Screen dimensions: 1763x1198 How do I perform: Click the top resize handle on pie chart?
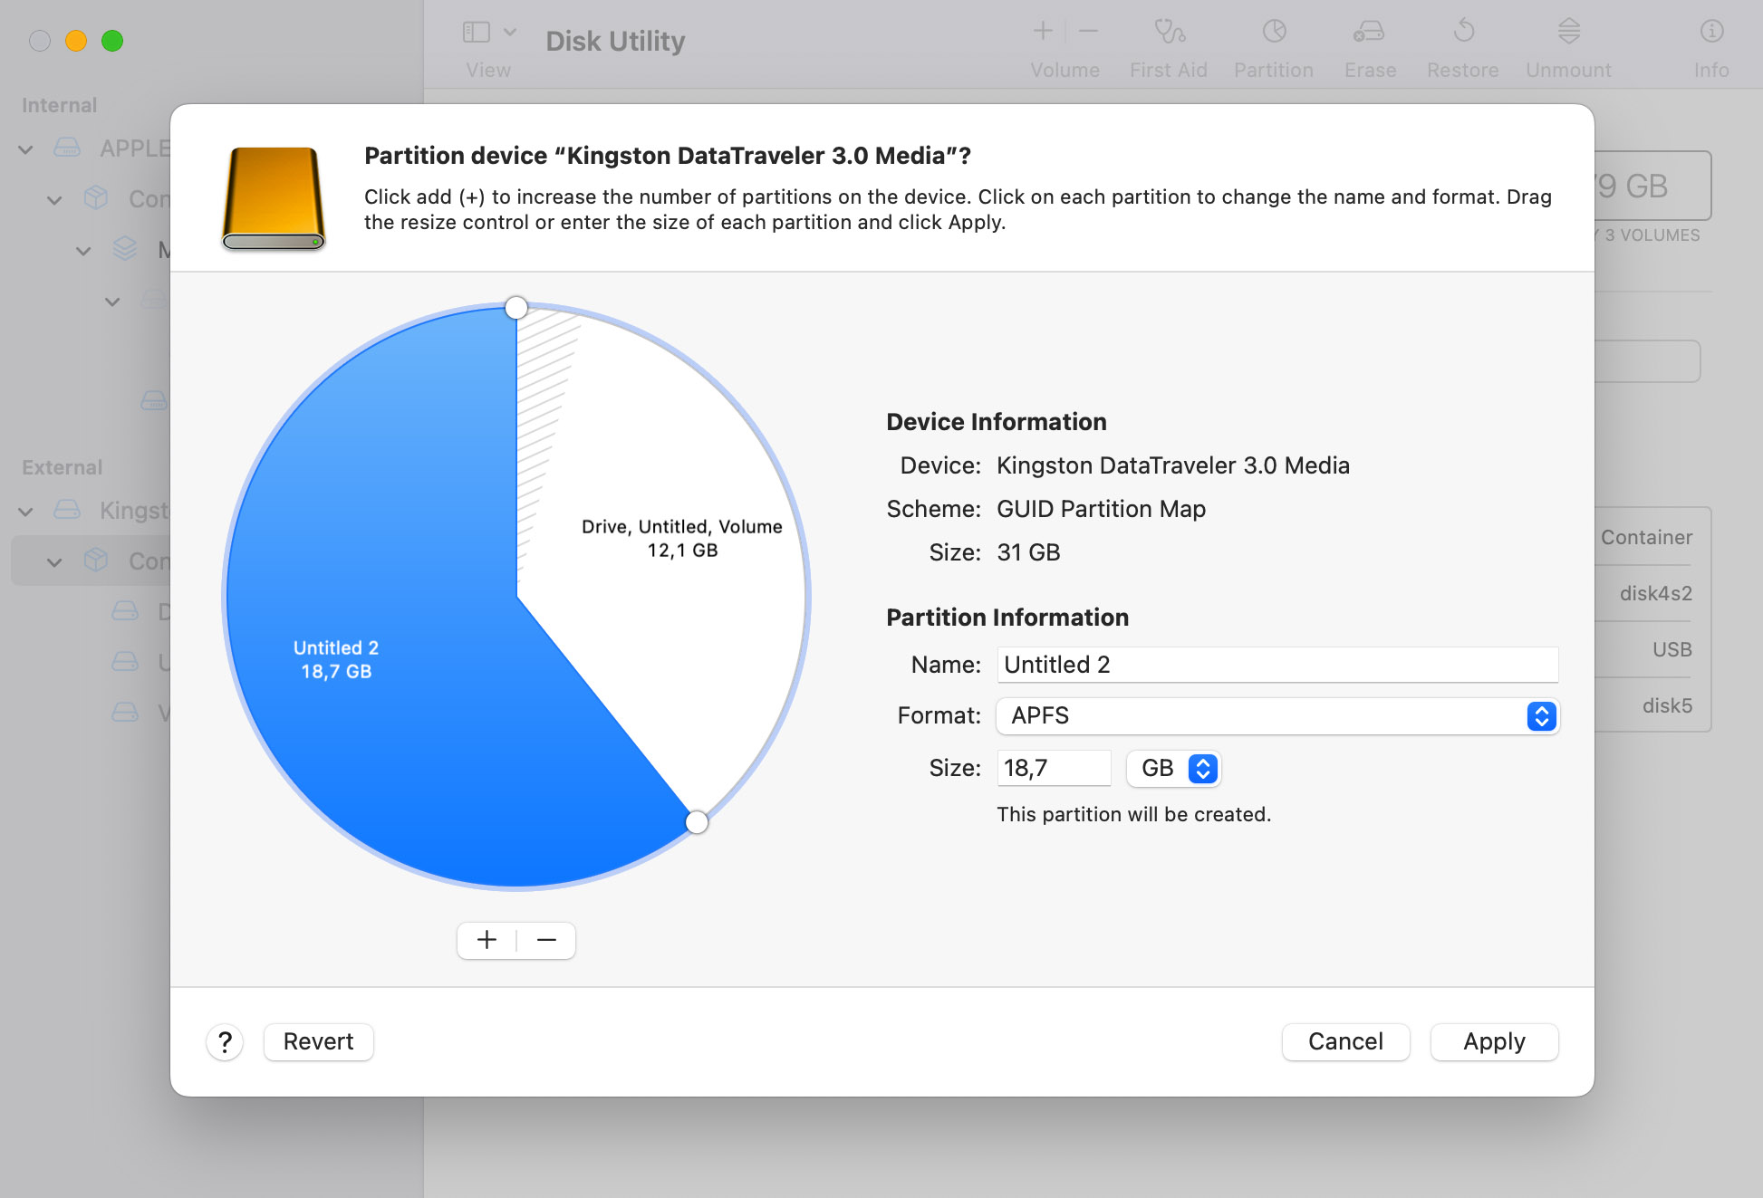click(516, 308)
